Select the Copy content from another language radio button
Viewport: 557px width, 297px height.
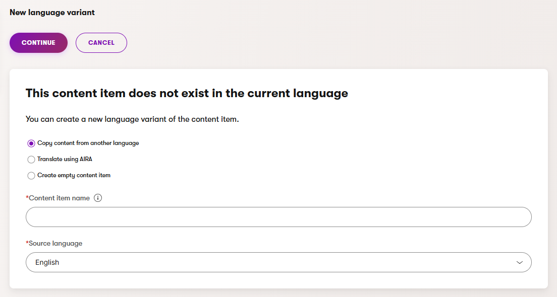(31, 143)
